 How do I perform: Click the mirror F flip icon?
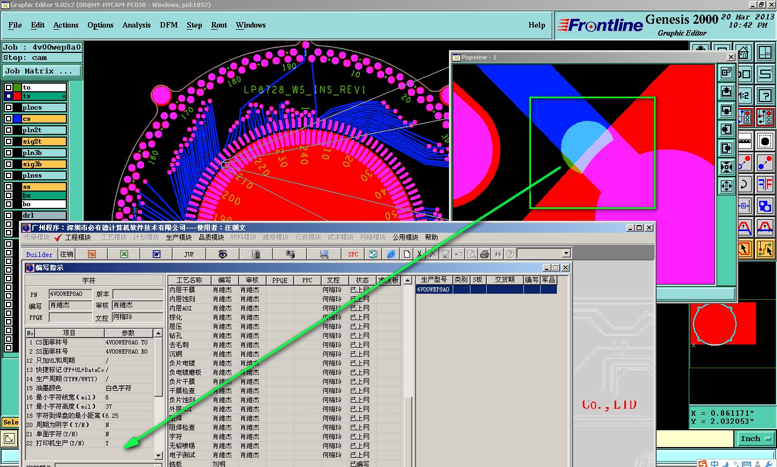pyautogui.click(x=765, y=184)
